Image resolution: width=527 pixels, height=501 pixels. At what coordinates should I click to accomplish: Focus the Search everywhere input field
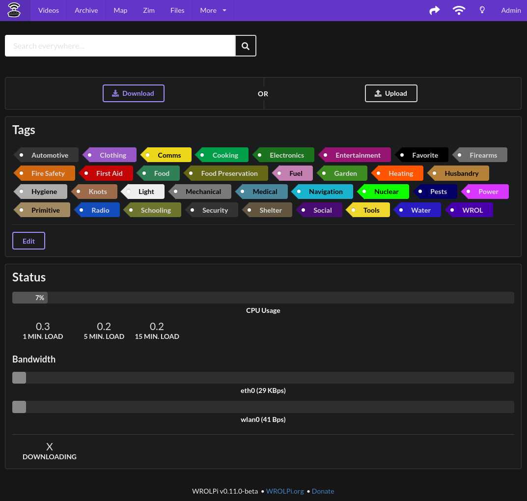(x=120, y=46)
